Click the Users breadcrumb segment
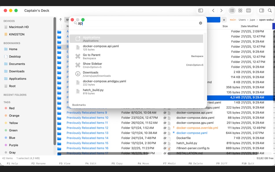This screenshot has height=172, width=275. (x=242, y=20)
